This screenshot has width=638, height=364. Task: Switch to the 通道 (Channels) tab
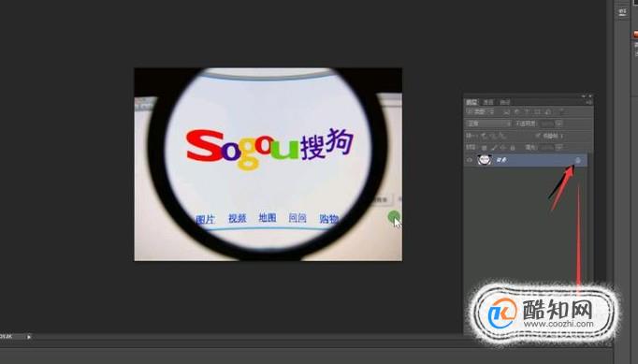coord(488,102)
